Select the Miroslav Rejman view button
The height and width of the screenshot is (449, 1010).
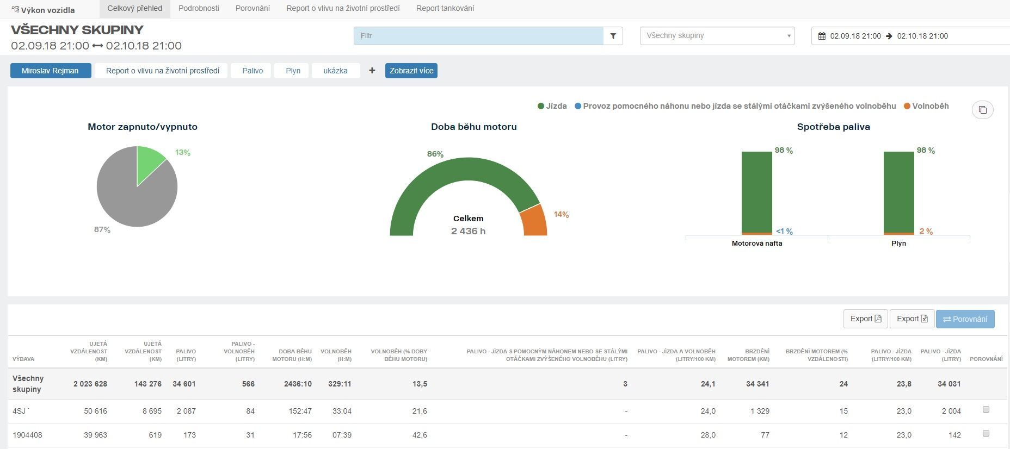click(51, 71)
